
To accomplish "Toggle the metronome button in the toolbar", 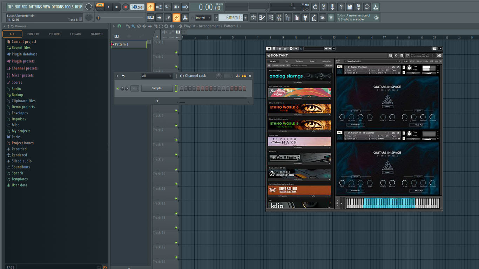I will click(150, 7).
